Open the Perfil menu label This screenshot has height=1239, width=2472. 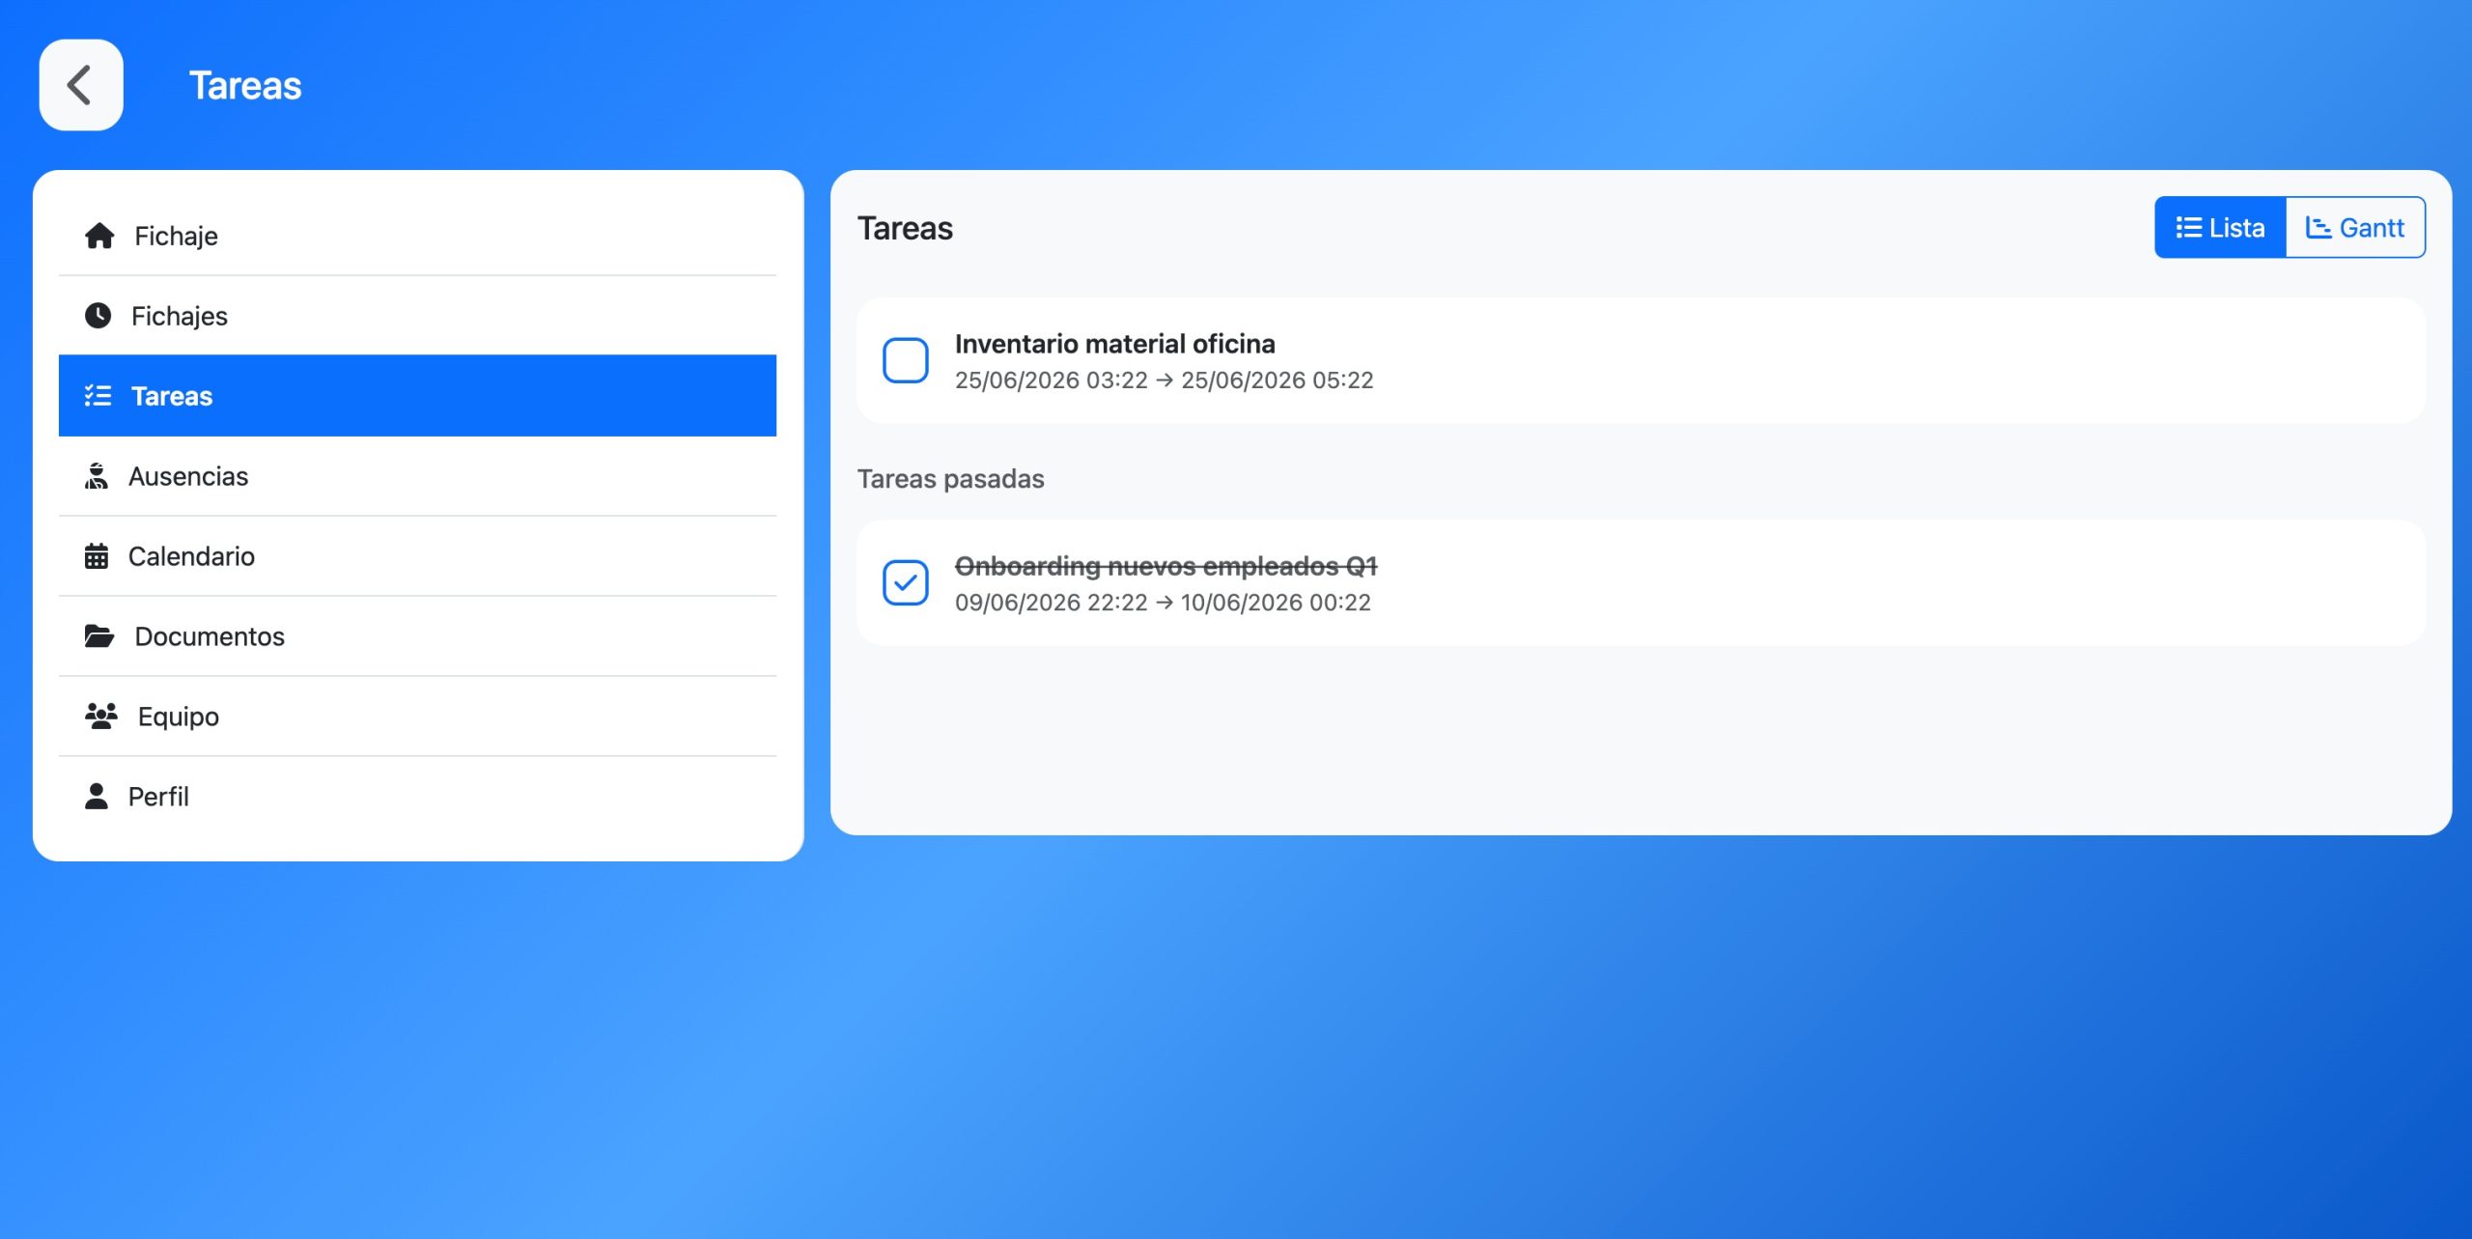click(x=158, y=797)
